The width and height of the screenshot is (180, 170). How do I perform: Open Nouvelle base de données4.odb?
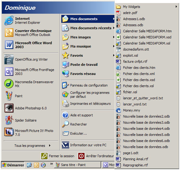[147, 129]
